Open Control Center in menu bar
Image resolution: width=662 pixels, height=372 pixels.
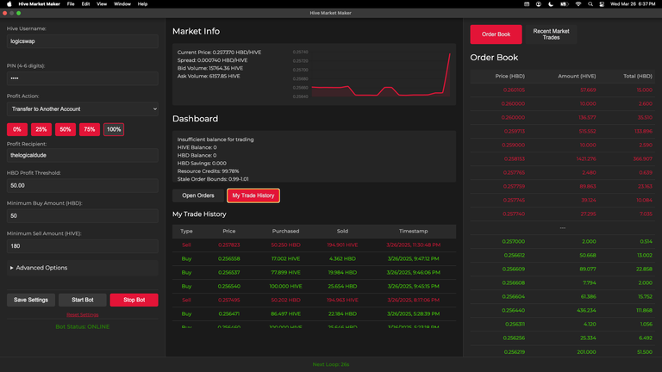[602, 3]
